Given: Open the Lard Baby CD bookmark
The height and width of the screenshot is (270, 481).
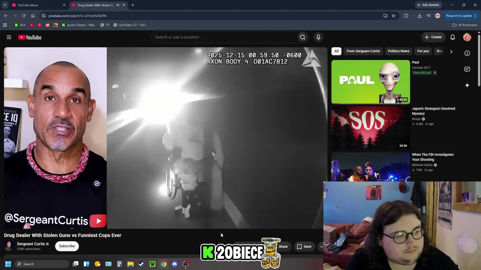Looking at the screenshot, I should tap(130, 25).
